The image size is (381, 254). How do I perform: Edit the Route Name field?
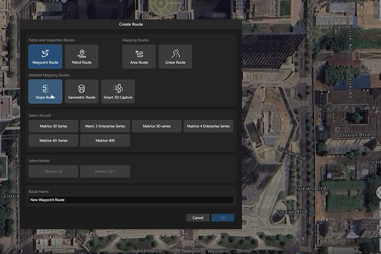131,200
